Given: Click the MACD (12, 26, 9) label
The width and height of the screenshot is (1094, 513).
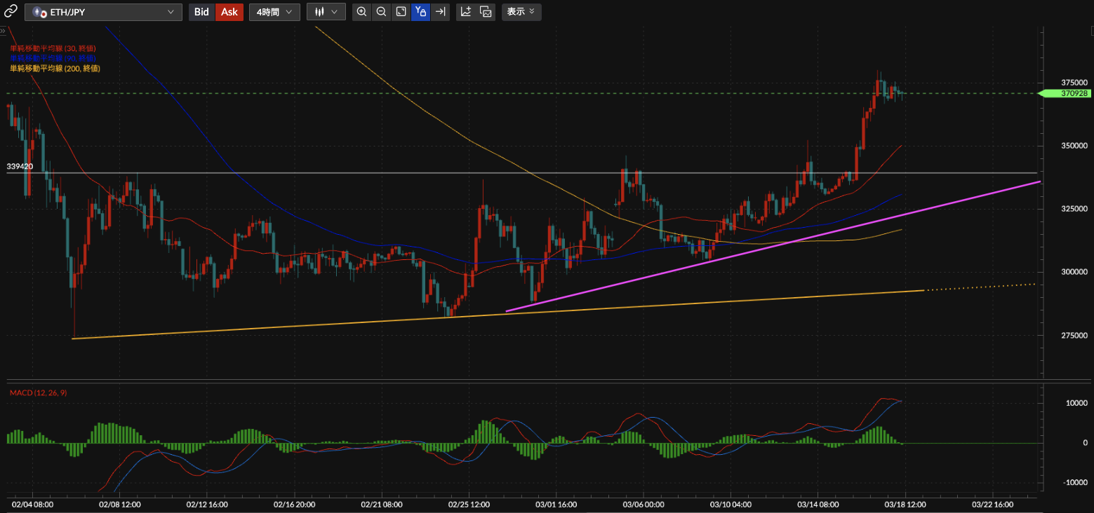Looking at the screenshot, I should (x=39, y=392).
